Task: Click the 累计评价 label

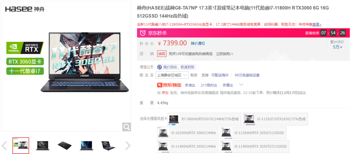Action: [337, 42]
